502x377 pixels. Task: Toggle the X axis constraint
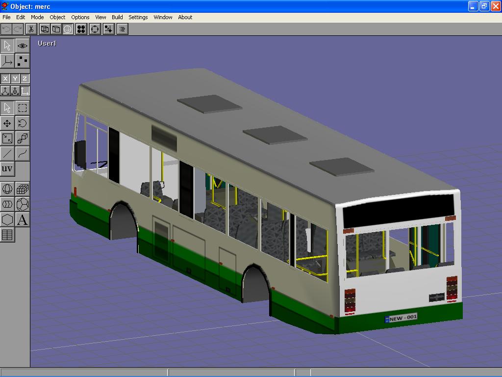(5, 78)
